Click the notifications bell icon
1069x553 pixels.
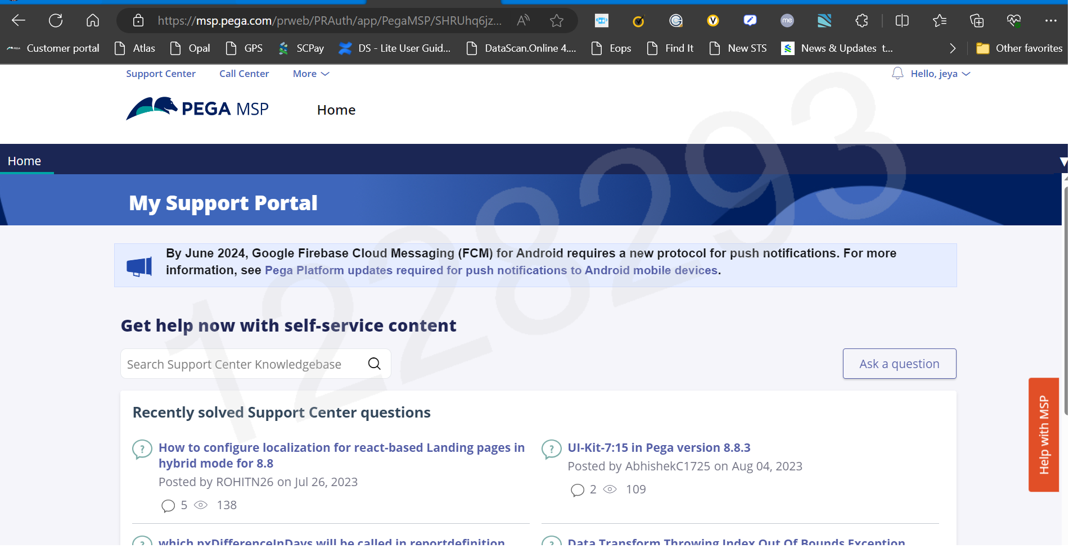(897, 74)
